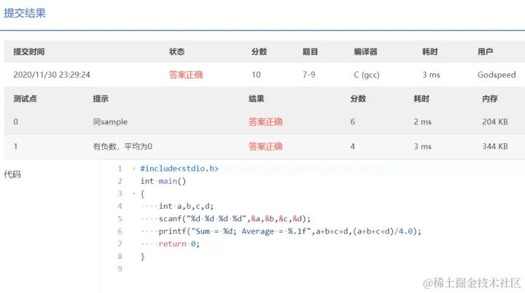Click memory value 344 KB

pos(495,146)
